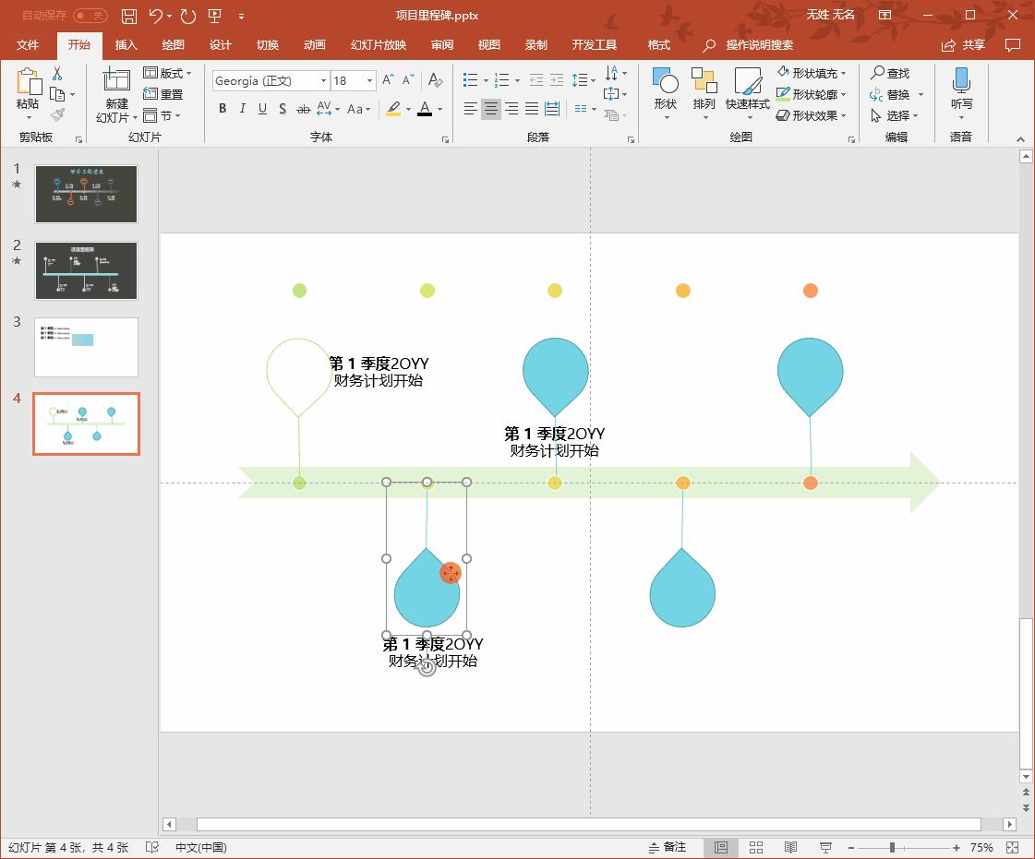Open the 形状填充 shape fill tool
This screenshot has height=859, width=1035.
811,73
